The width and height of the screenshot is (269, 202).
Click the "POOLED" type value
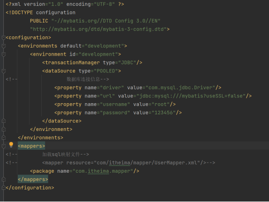tap(106, 71)
